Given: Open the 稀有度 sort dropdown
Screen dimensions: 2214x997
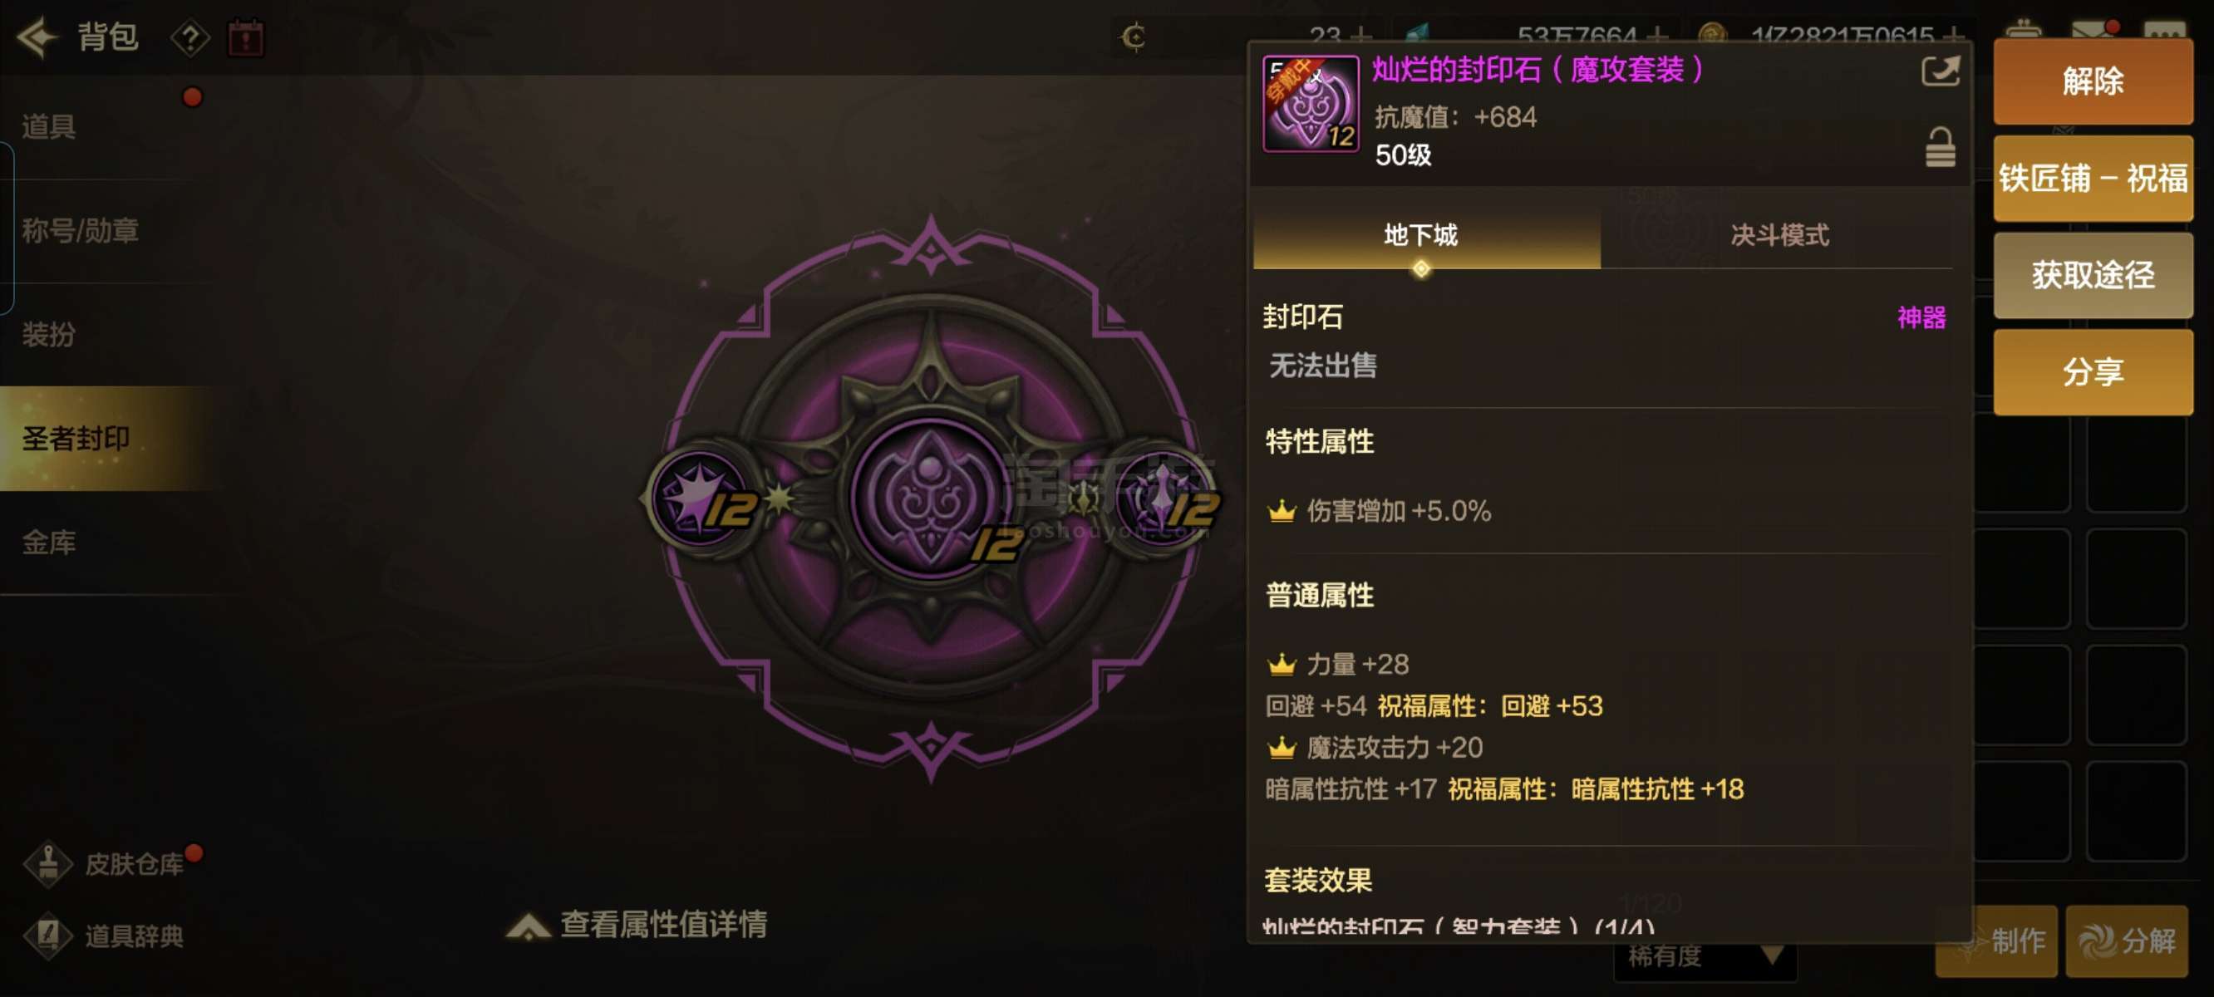Looking at the screenshot, I should point(1705,955).
